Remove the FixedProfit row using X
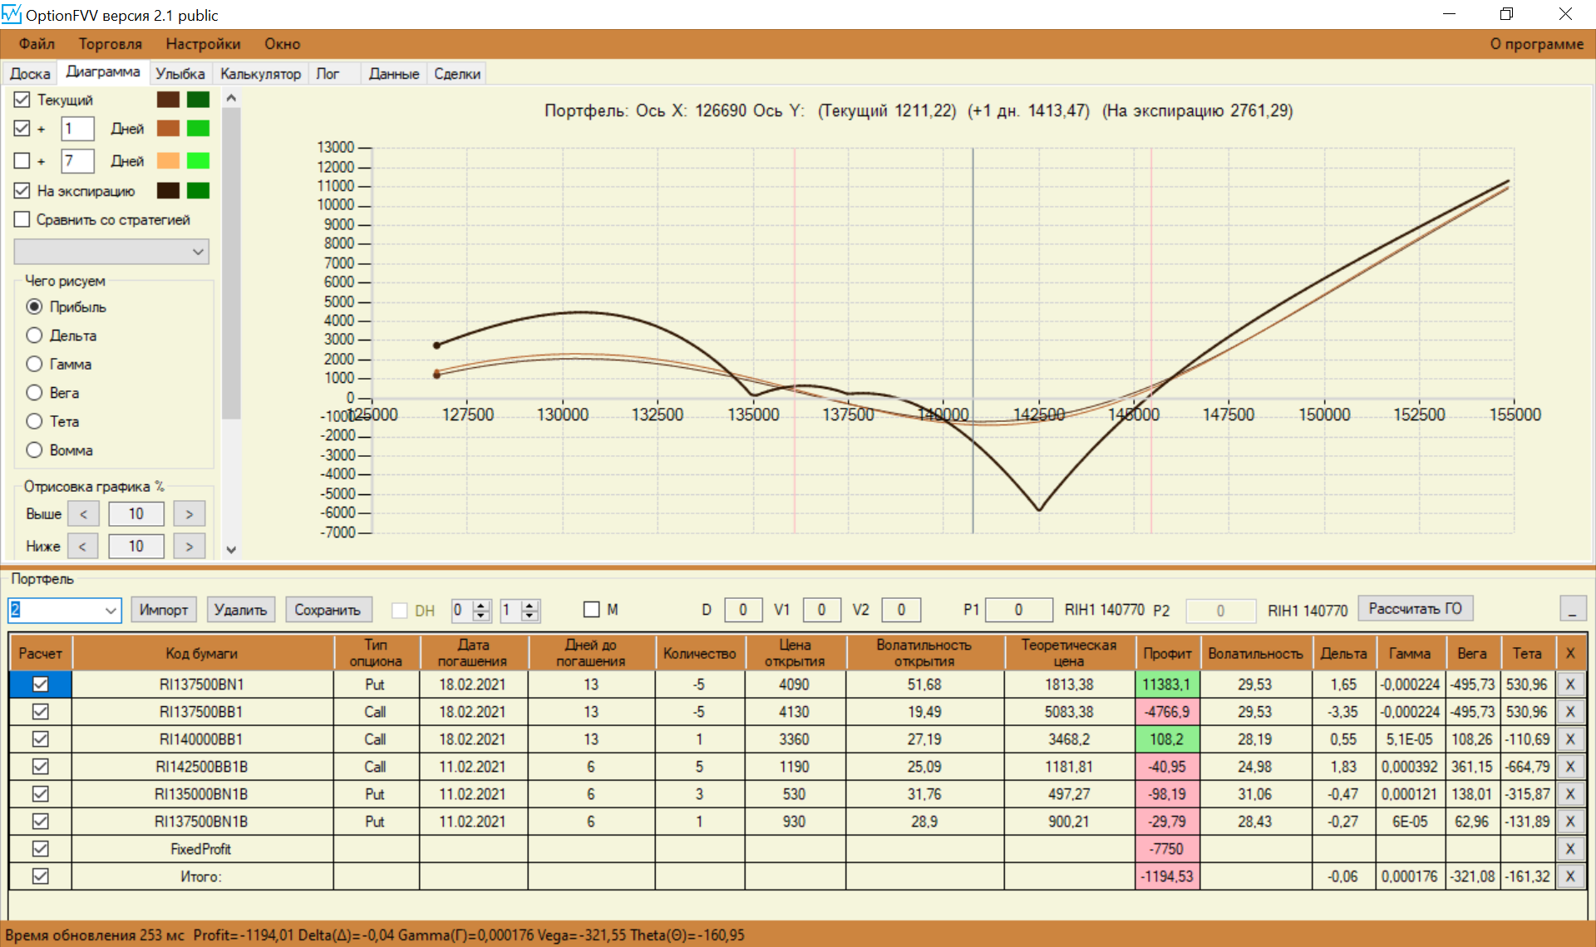The width and height of the screenshot is (1596, 947). (x=1569, y=849)
